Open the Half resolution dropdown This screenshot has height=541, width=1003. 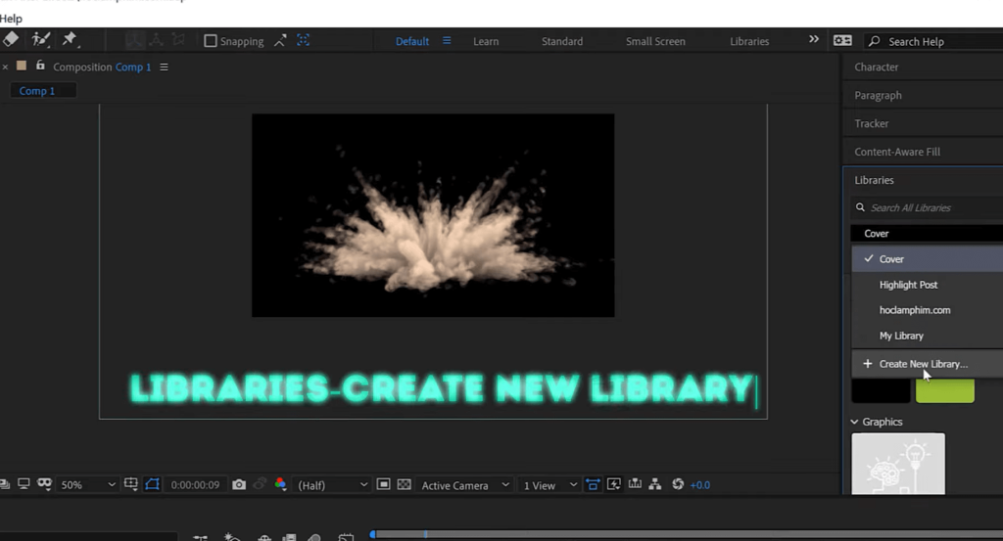[x=332, y=485]
